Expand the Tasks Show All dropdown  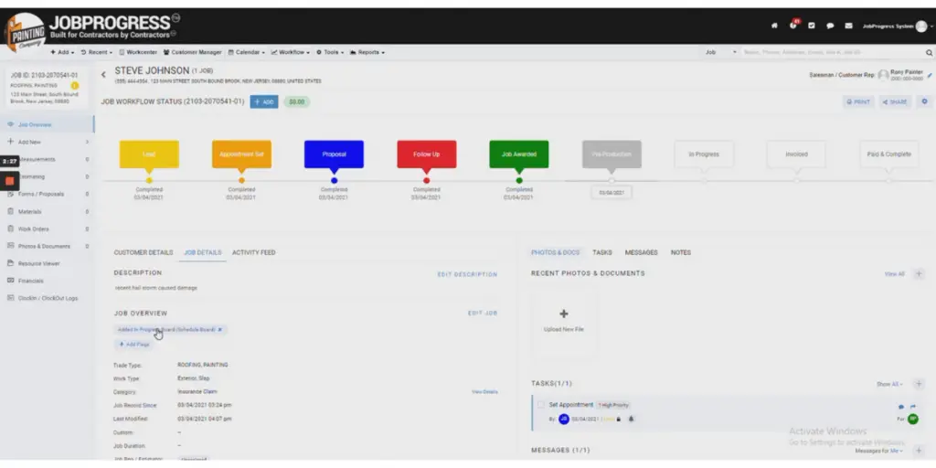point(889,384)
